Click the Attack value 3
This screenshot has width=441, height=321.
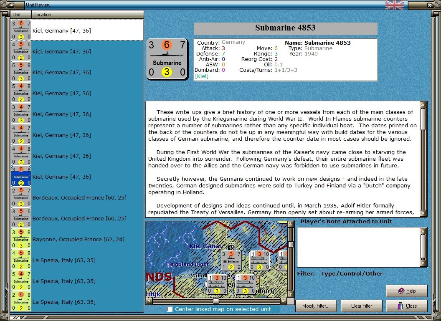point(223,48)
